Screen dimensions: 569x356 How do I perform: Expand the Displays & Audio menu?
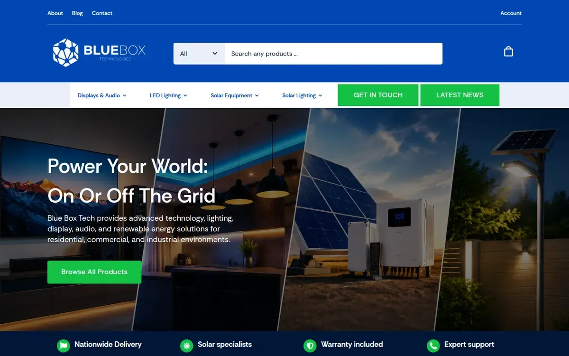point(102,95)
